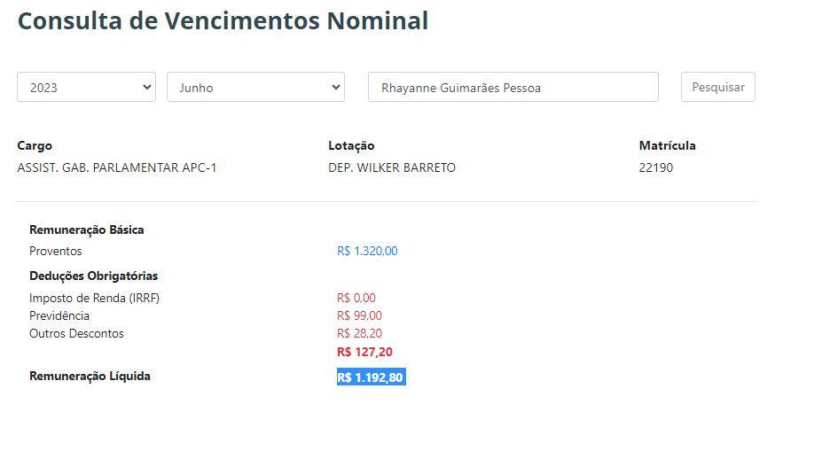Click the Remuneração Líquida label

click(90, 376)
